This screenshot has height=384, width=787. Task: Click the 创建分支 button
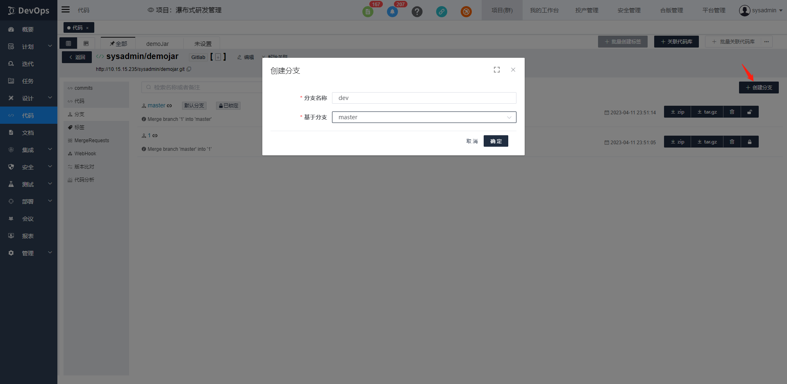[759, 88]
